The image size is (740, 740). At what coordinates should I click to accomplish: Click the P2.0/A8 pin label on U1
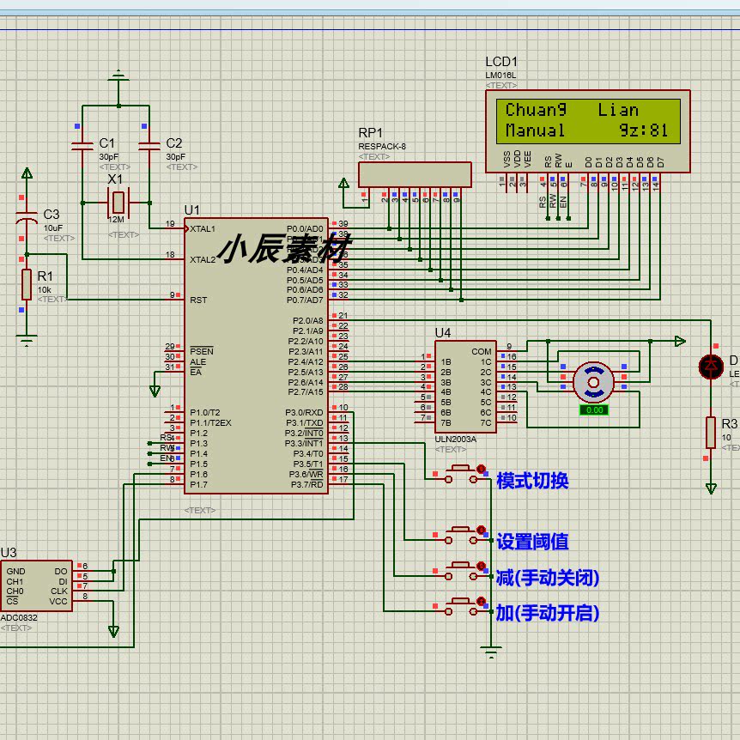point(307,320)
